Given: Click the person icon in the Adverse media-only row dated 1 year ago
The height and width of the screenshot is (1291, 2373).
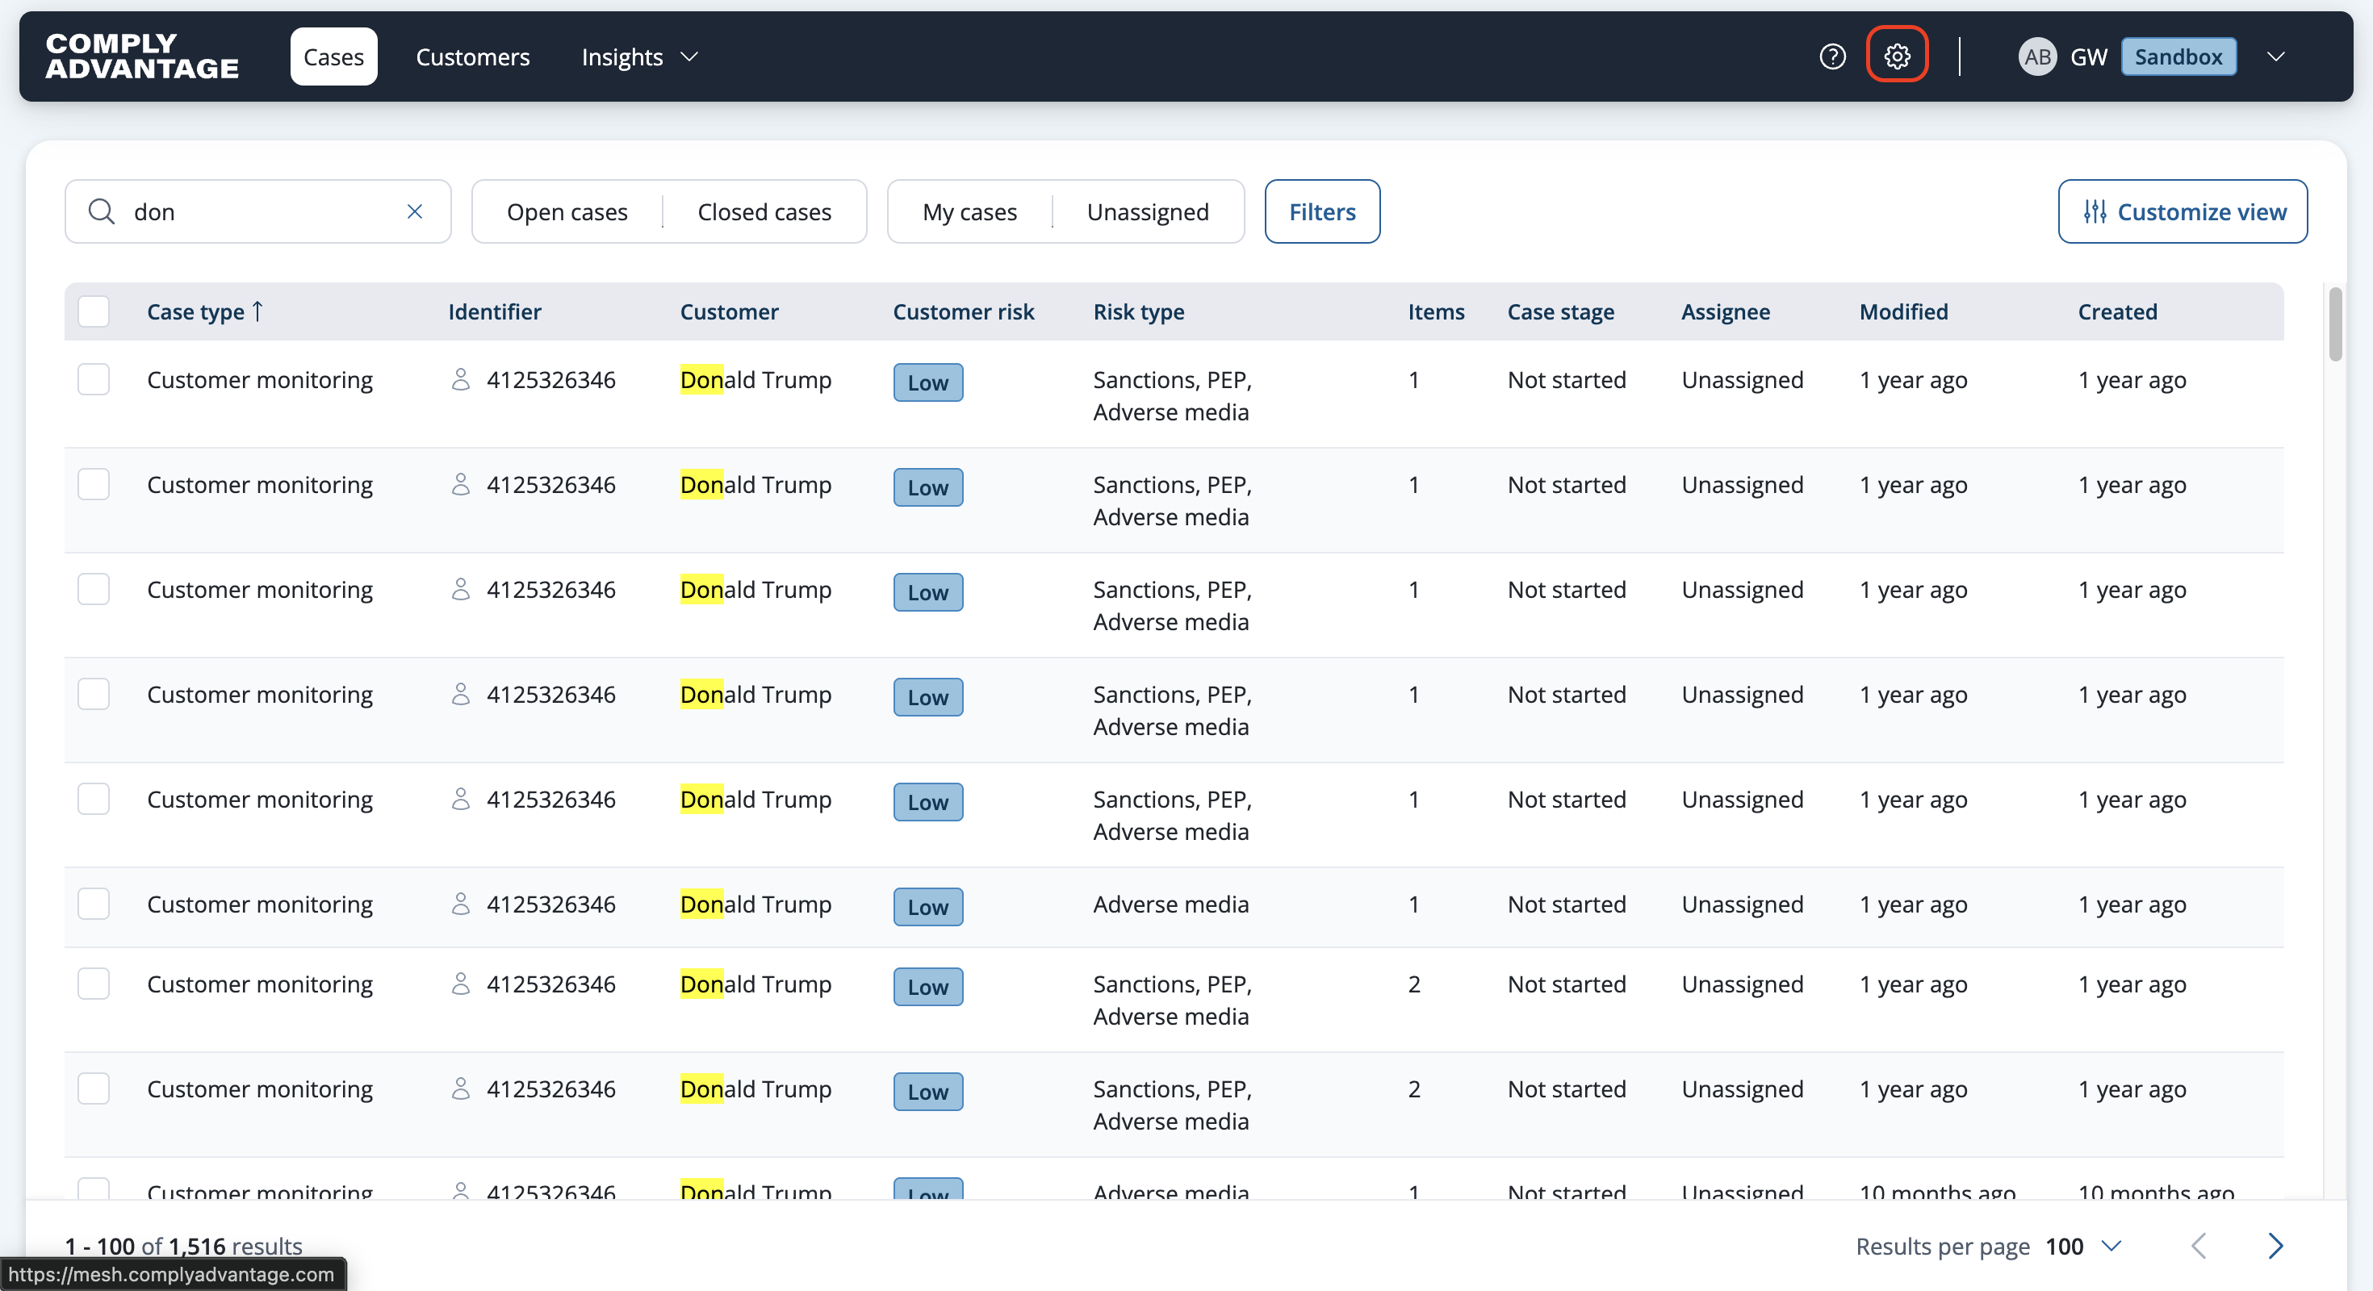Looking at the screenshot, I should (x=461, y=905).
